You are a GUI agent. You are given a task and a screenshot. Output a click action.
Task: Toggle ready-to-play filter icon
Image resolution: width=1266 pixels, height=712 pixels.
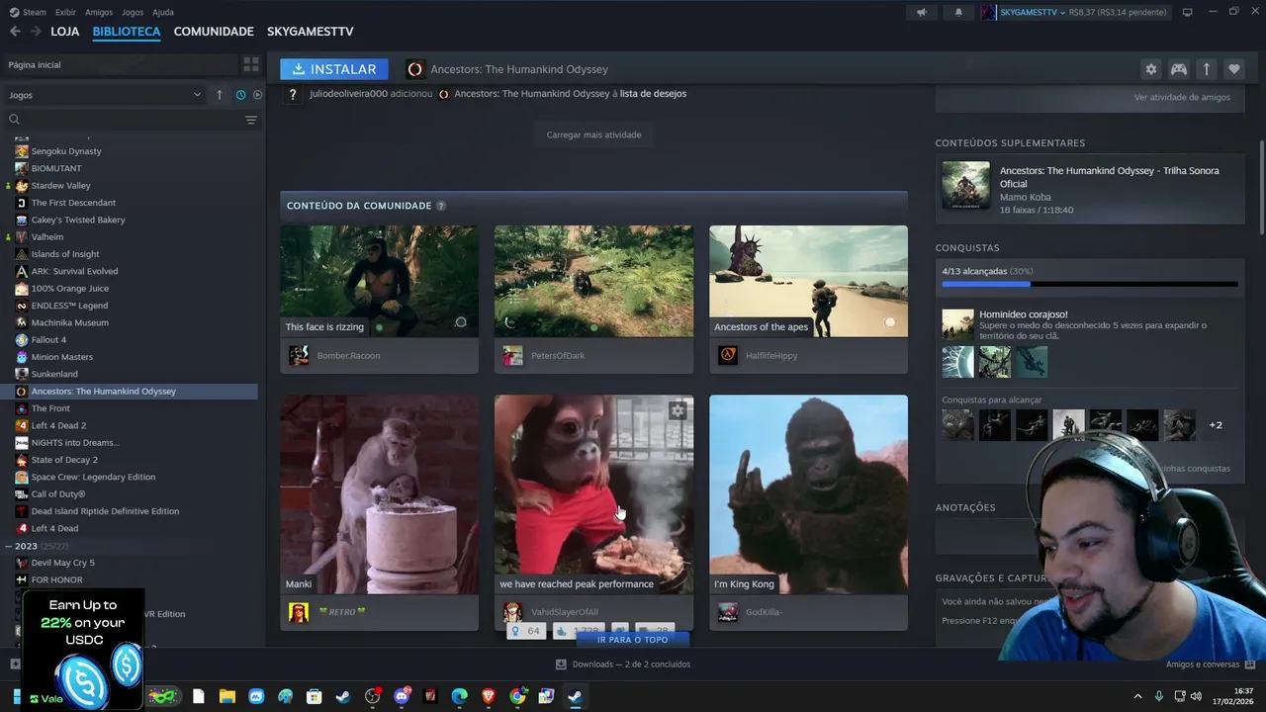coord(257,95)
